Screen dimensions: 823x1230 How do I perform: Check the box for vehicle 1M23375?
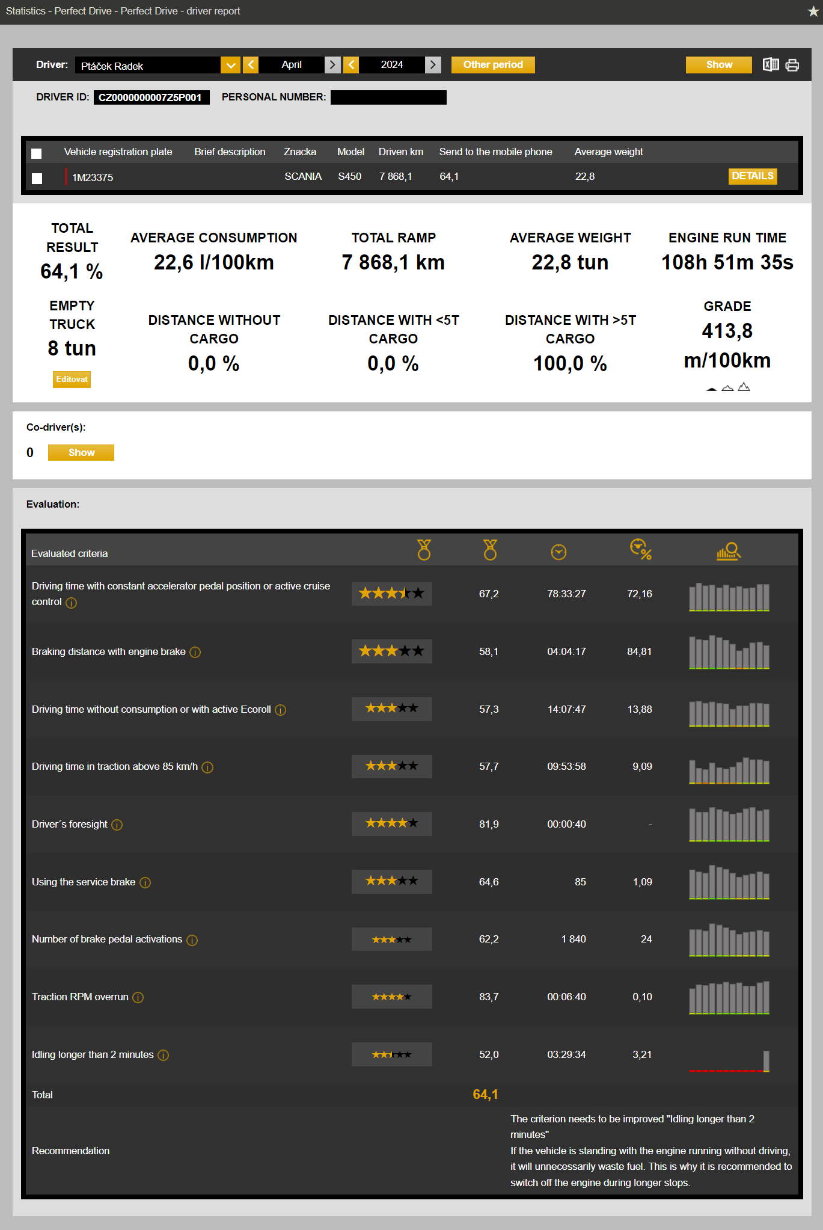[x=37, y=178]
